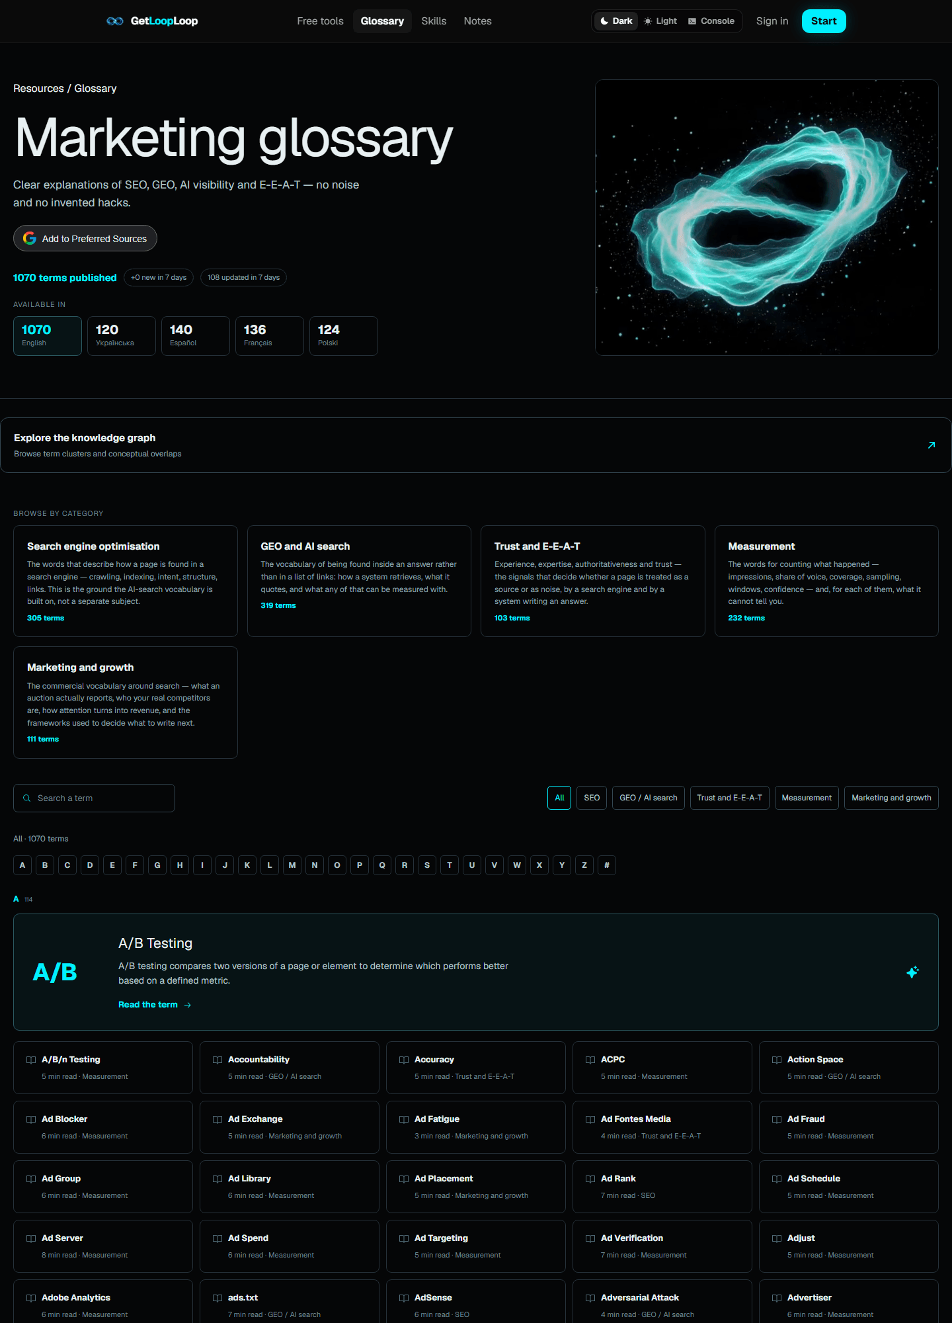This screenshot has width=952, height=1323.
Task: Select the All category filter
Action: point(559,798)
